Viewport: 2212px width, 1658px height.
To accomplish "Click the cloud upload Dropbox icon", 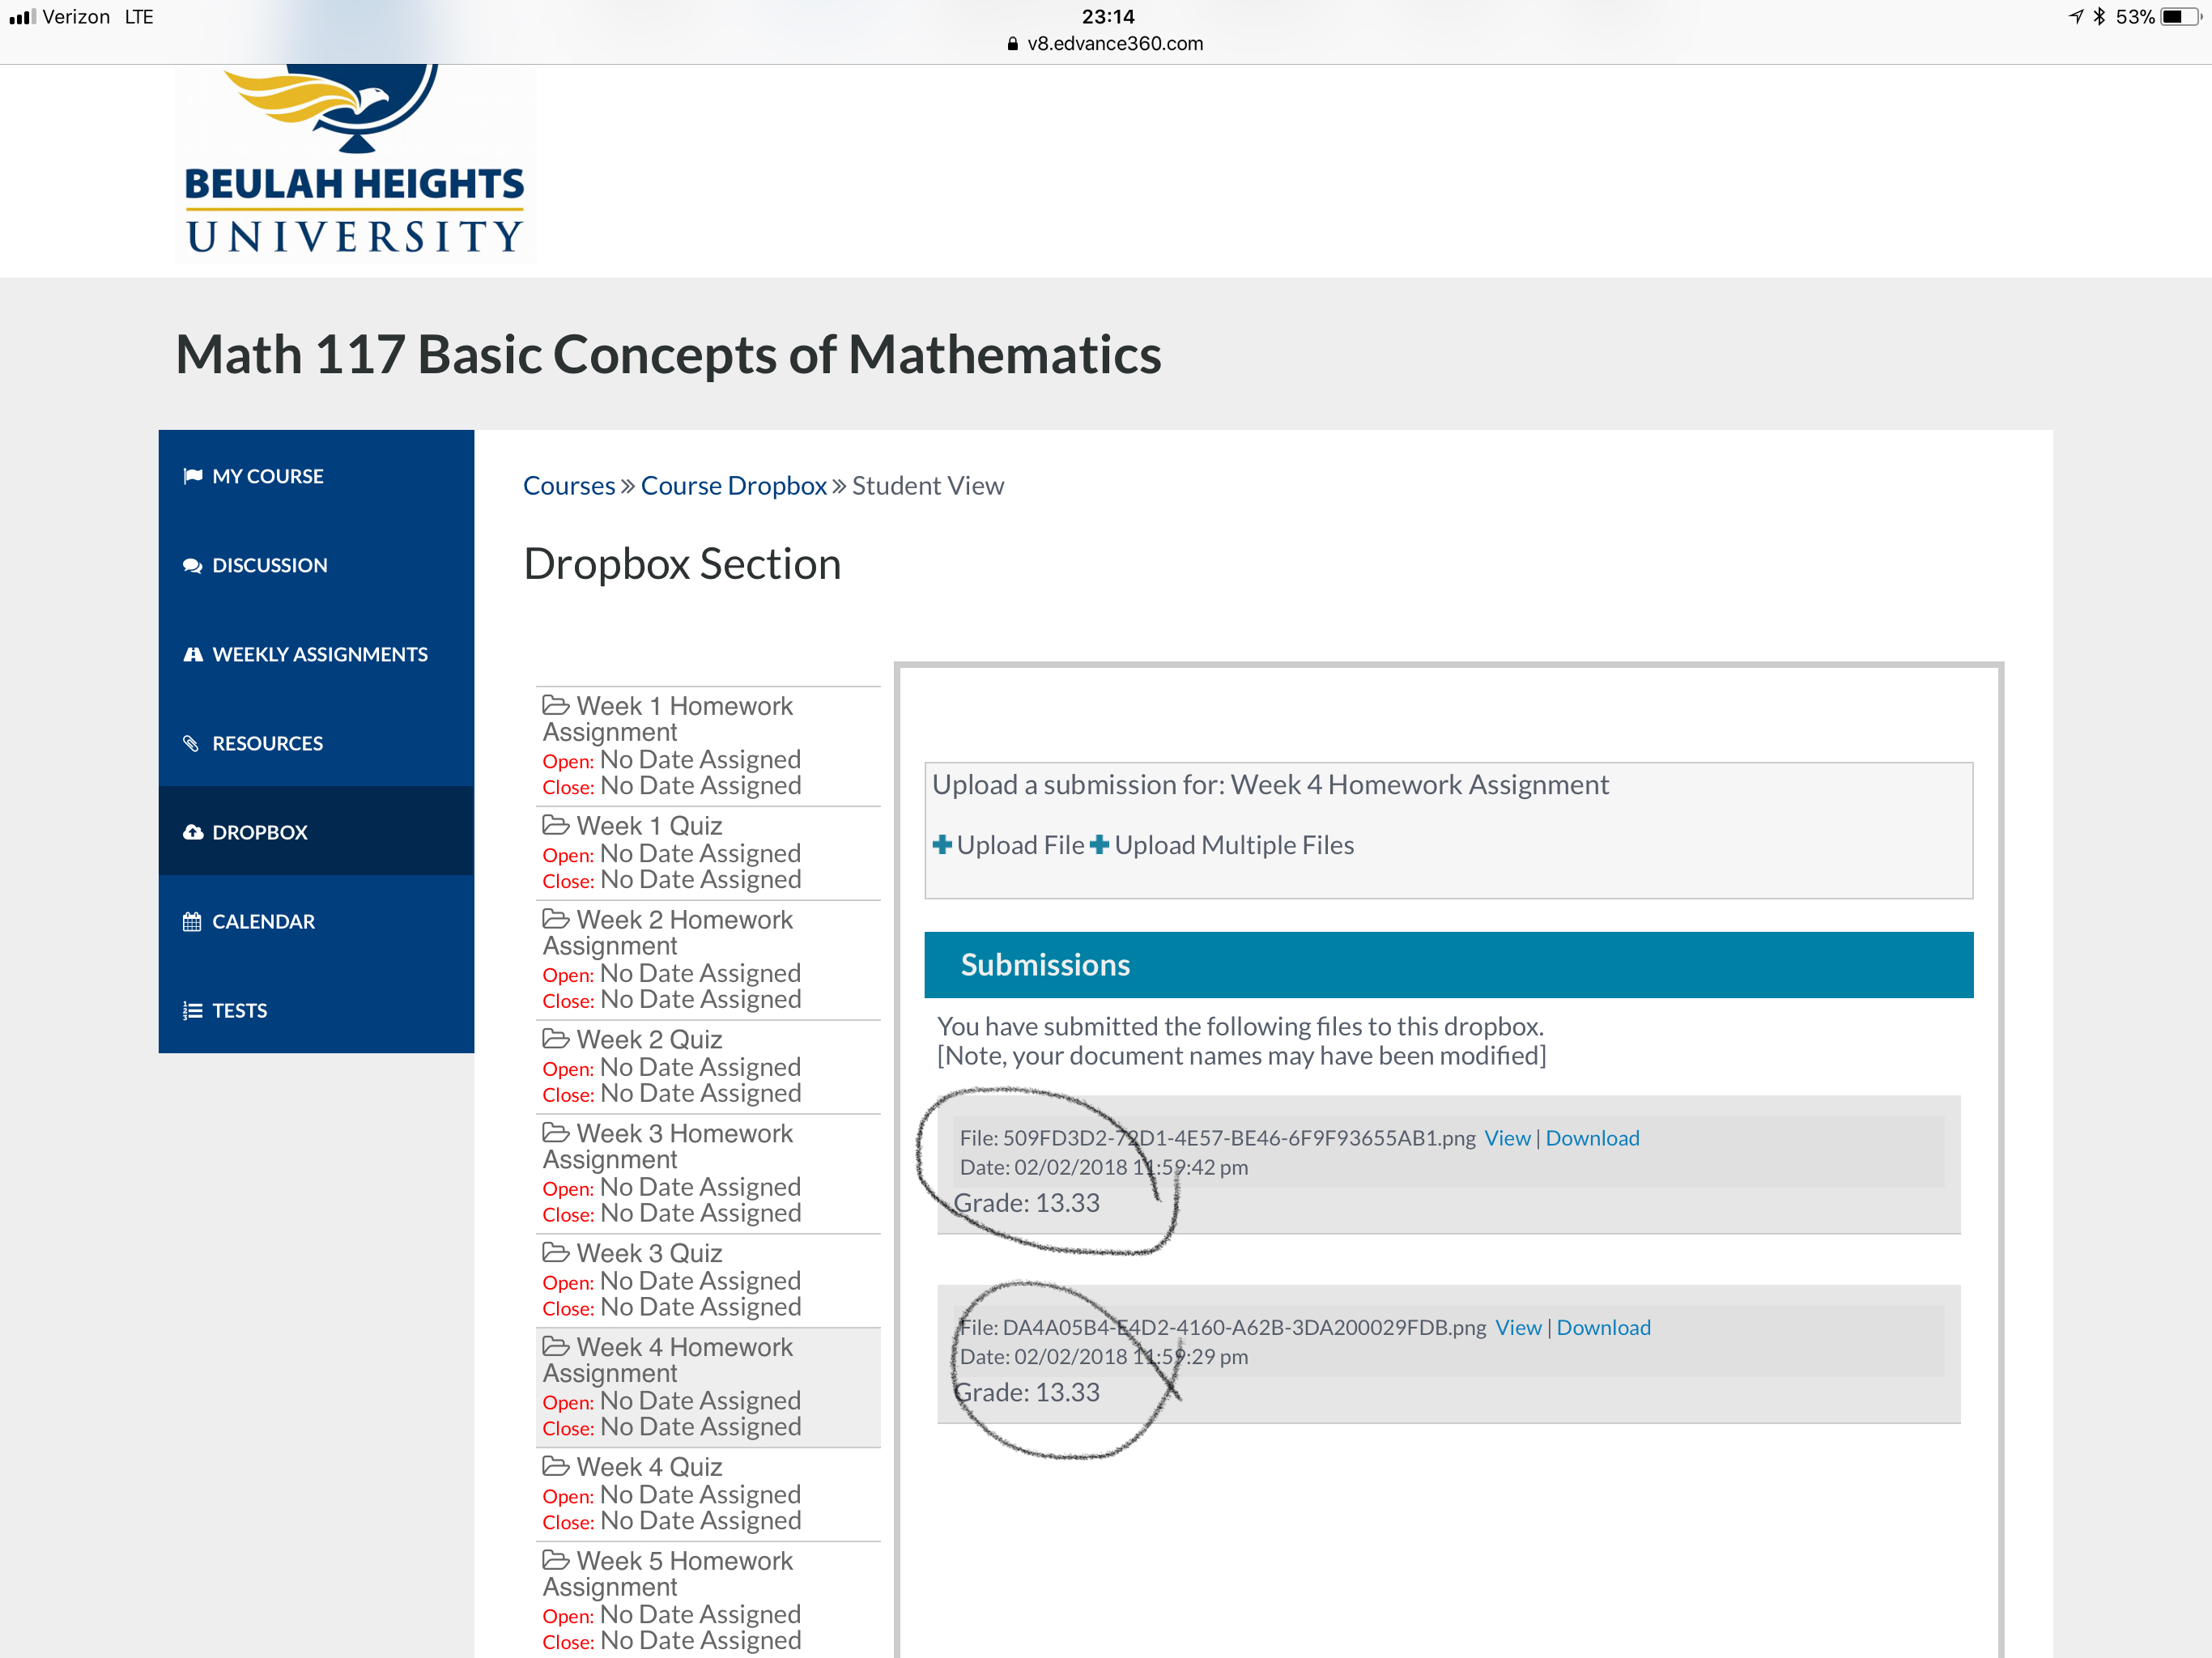I will 193,832.
